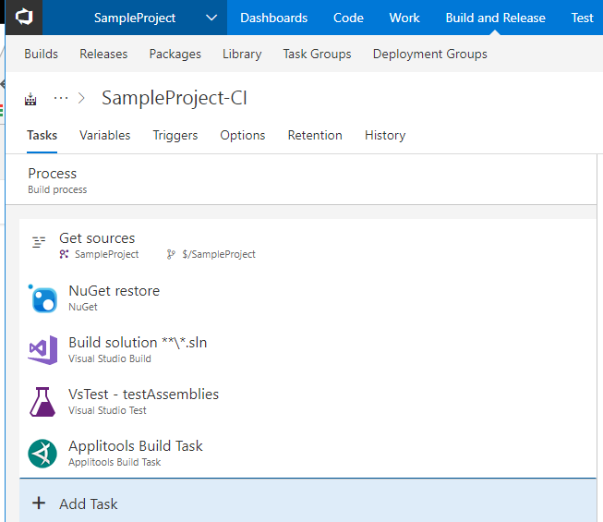The height and width of the screenshot is (522, 603).
Task: Open the SampleProject project dropdown
Action: click(x=211, y=18)
